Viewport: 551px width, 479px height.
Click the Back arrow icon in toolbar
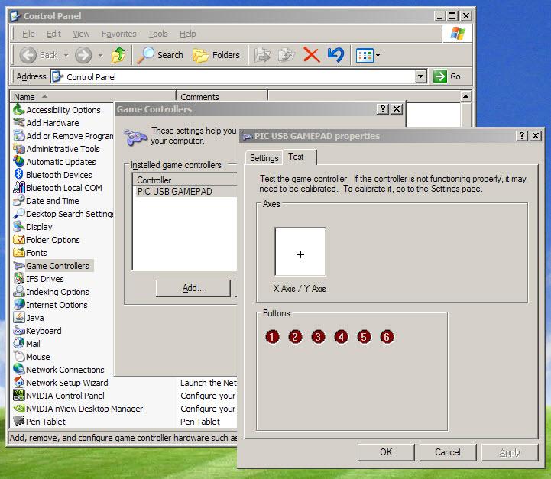[x=28, y=55]
